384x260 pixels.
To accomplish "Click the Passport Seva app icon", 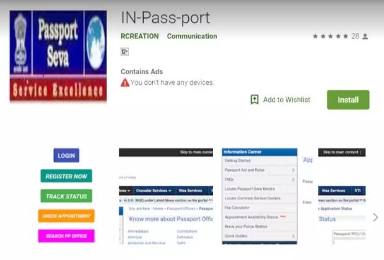I will click(x=58, y=56).
